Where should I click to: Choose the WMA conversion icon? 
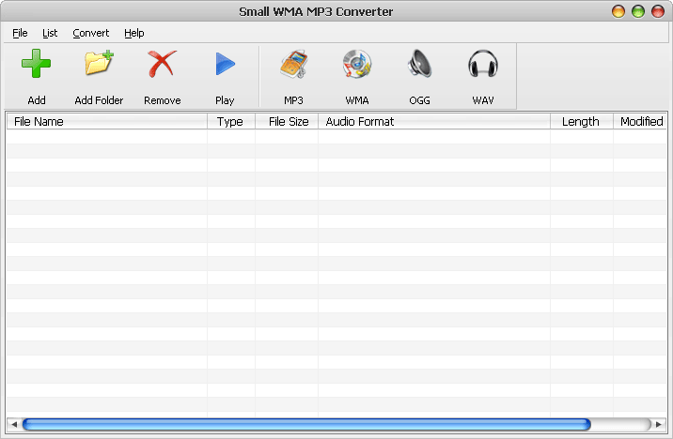(x=357, y=66)
